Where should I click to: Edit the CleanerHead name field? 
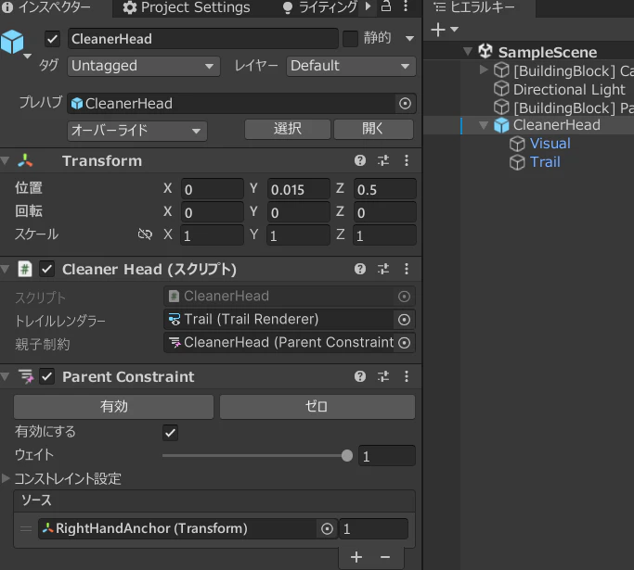tap(203, 39)
